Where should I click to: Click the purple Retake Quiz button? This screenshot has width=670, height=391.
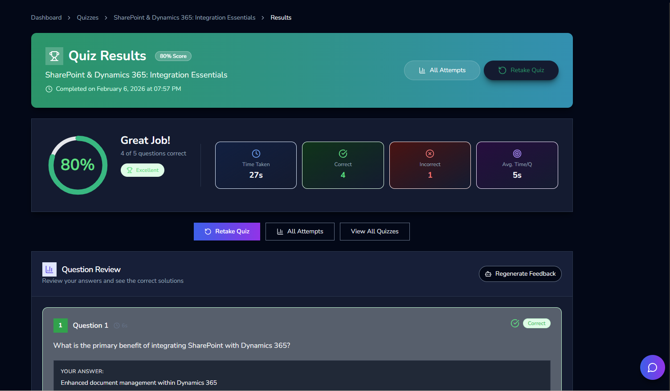tap(227, 232)
